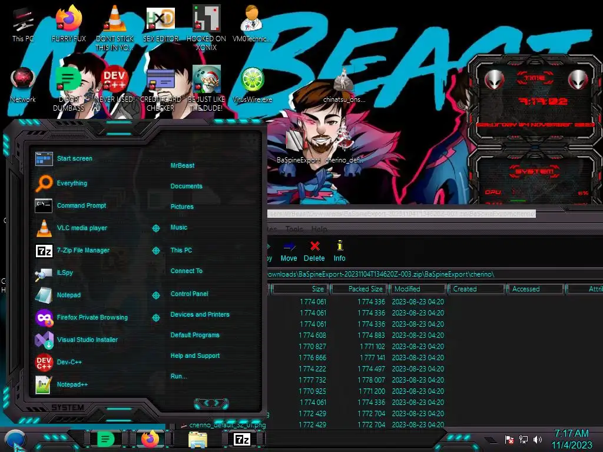
Task: Open the VM0Technic desktop icon
Action: pyautogui.click(x=251, y=25)
